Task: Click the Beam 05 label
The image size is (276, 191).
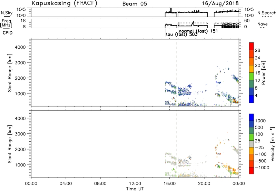Action: point(135,4)
